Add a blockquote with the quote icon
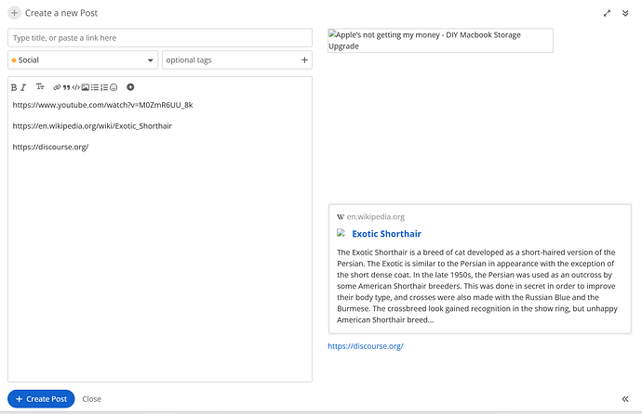Viewport: 642px width, 414px height. click(x=66, y=87)
